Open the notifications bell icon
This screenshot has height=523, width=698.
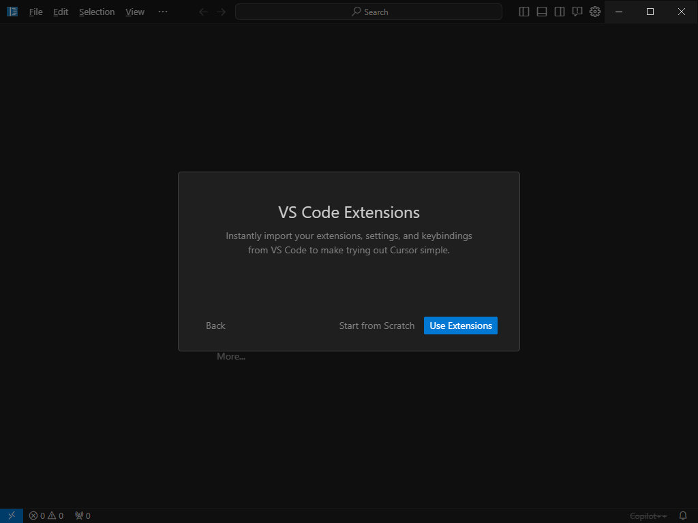pos(683,516)
